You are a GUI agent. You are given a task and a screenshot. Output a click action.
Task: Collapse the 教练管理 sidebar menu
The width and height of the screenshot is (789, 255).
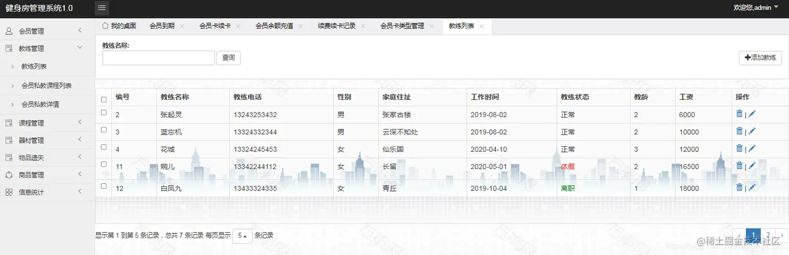point(80,48)
